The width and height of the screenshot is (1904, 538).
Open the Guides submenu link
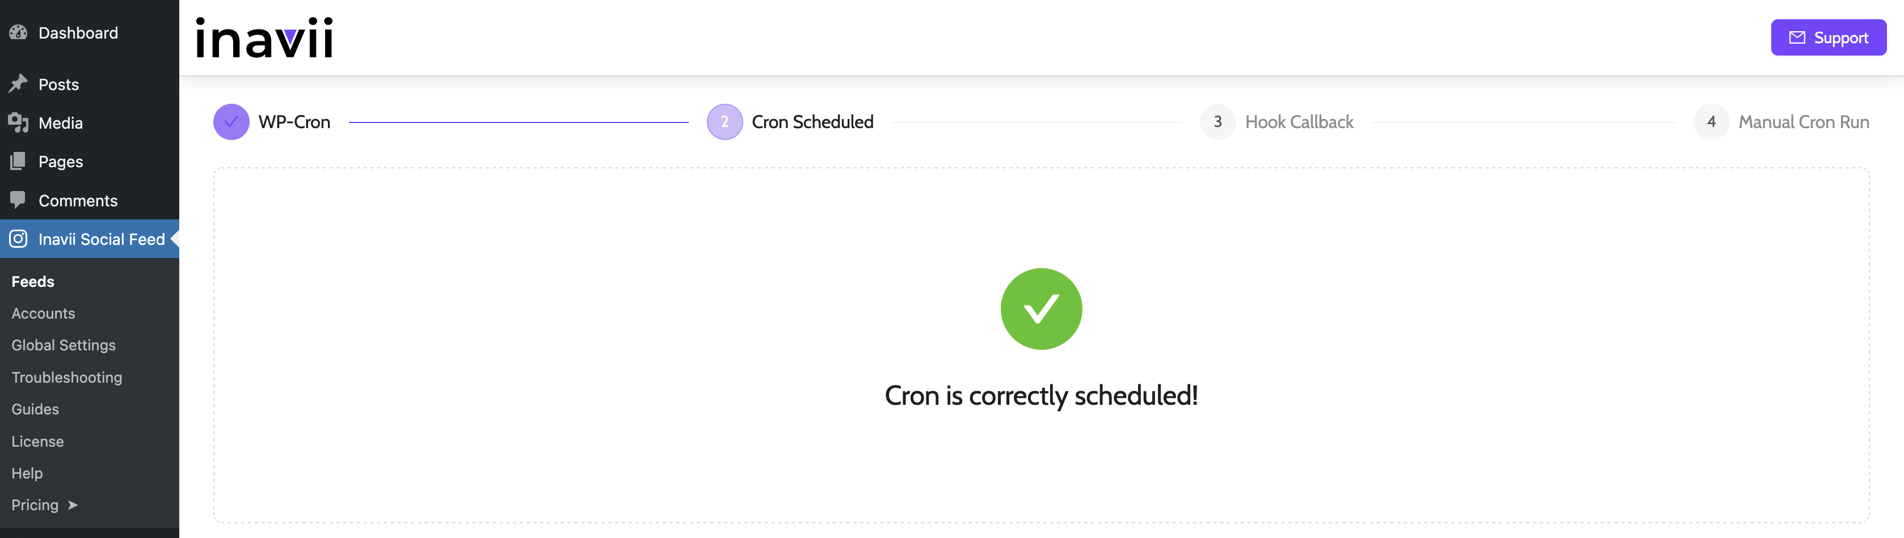click(x=36, y=409)
